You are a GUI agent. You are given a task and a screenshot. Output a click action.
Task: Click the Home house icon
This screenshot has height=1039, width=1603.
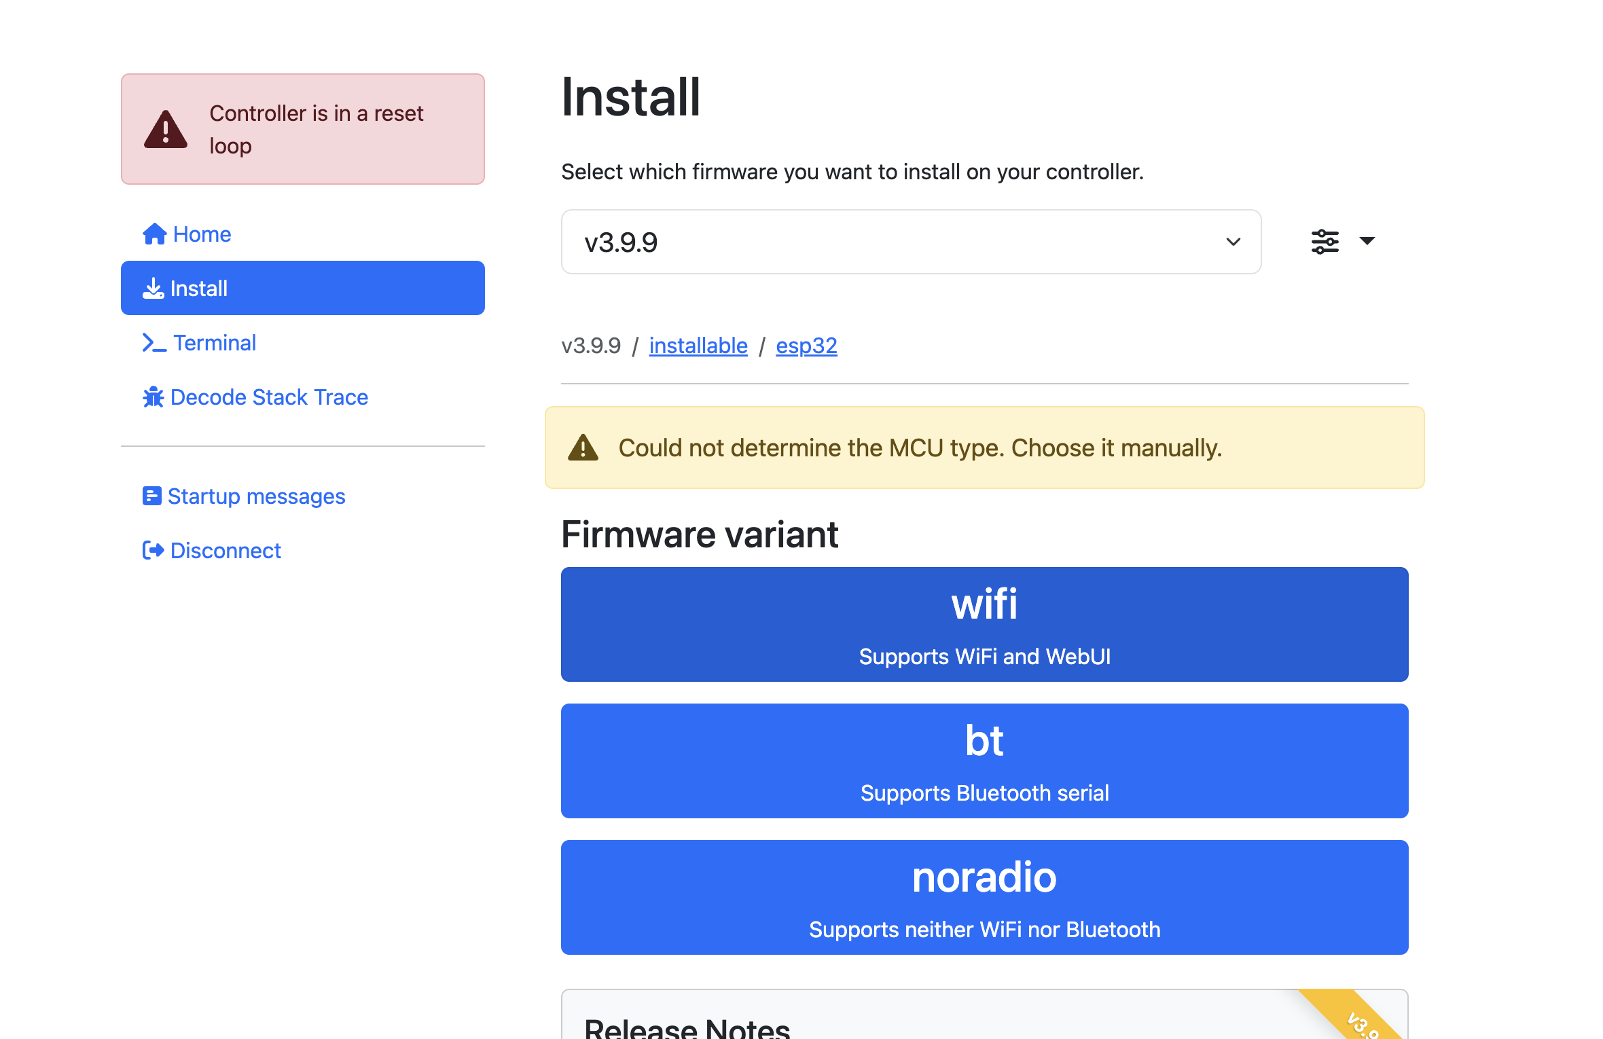point(154,234)
